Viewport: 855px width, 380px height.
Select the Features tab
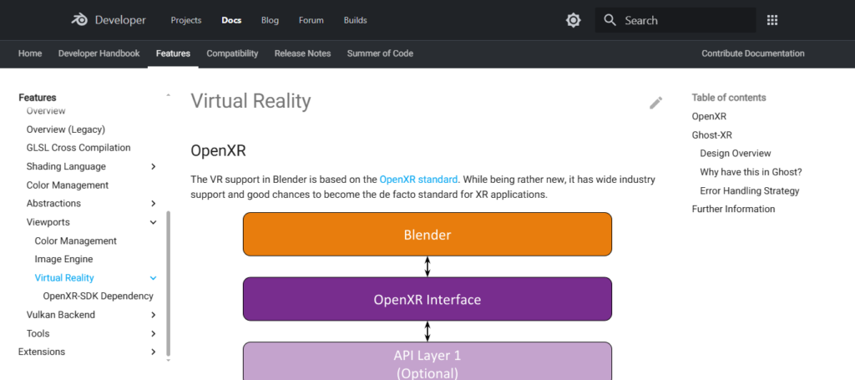(x=173, y=53)
